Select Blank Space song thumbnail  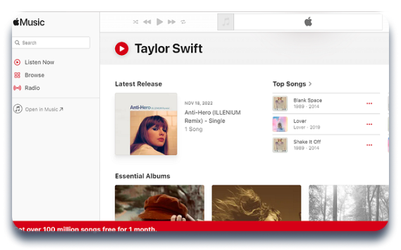(280, 103)
